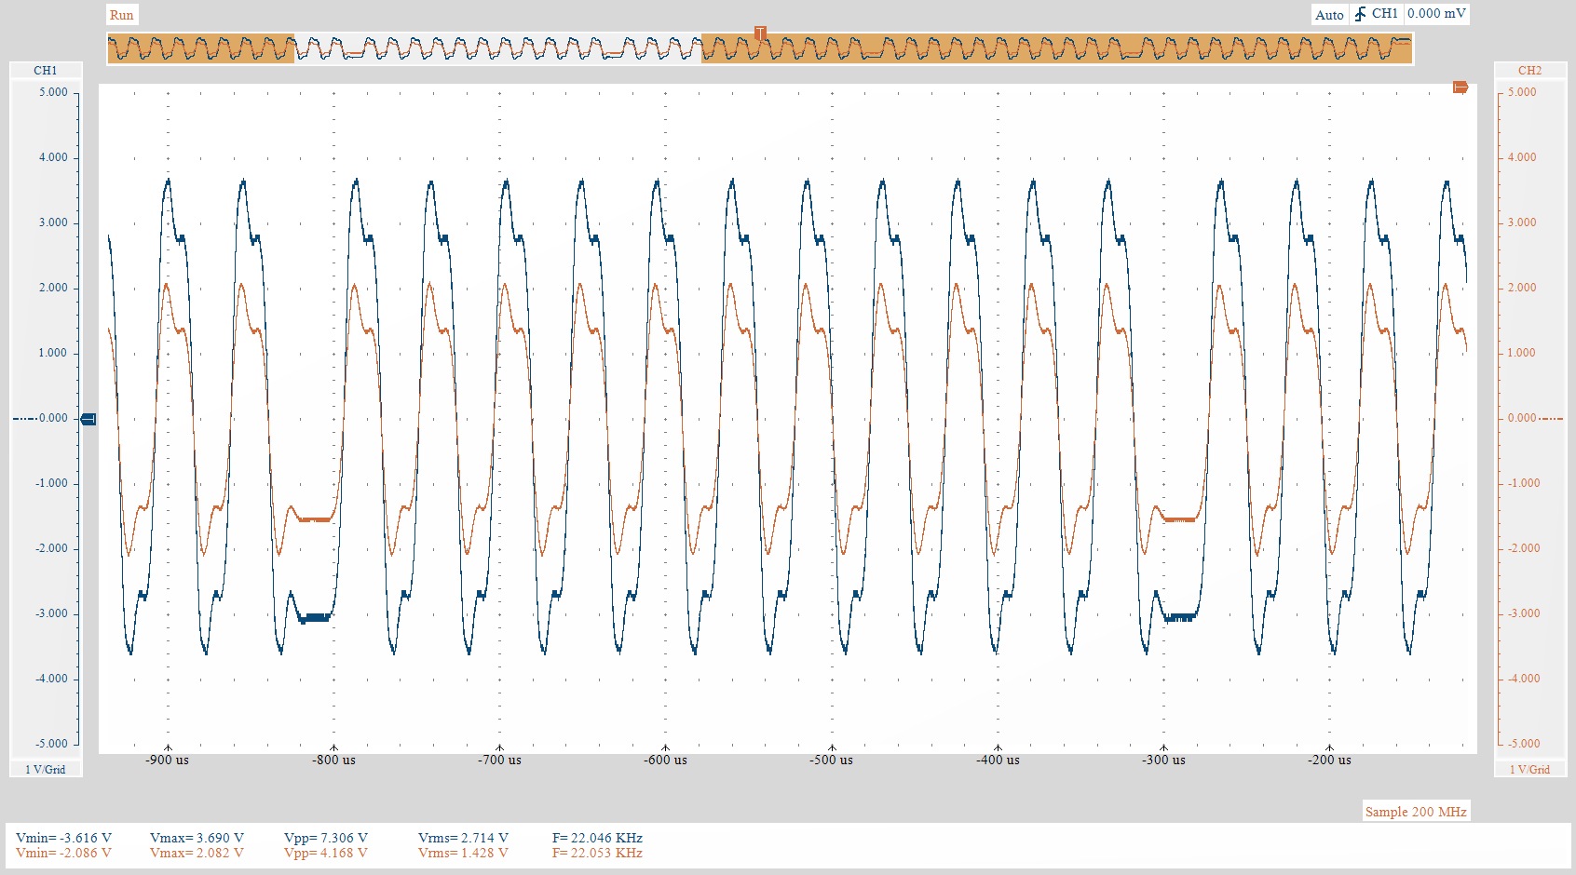Screen dimensions: 1576x875
Task: Click the orange T trigger position marker
Action: [760, 34]
